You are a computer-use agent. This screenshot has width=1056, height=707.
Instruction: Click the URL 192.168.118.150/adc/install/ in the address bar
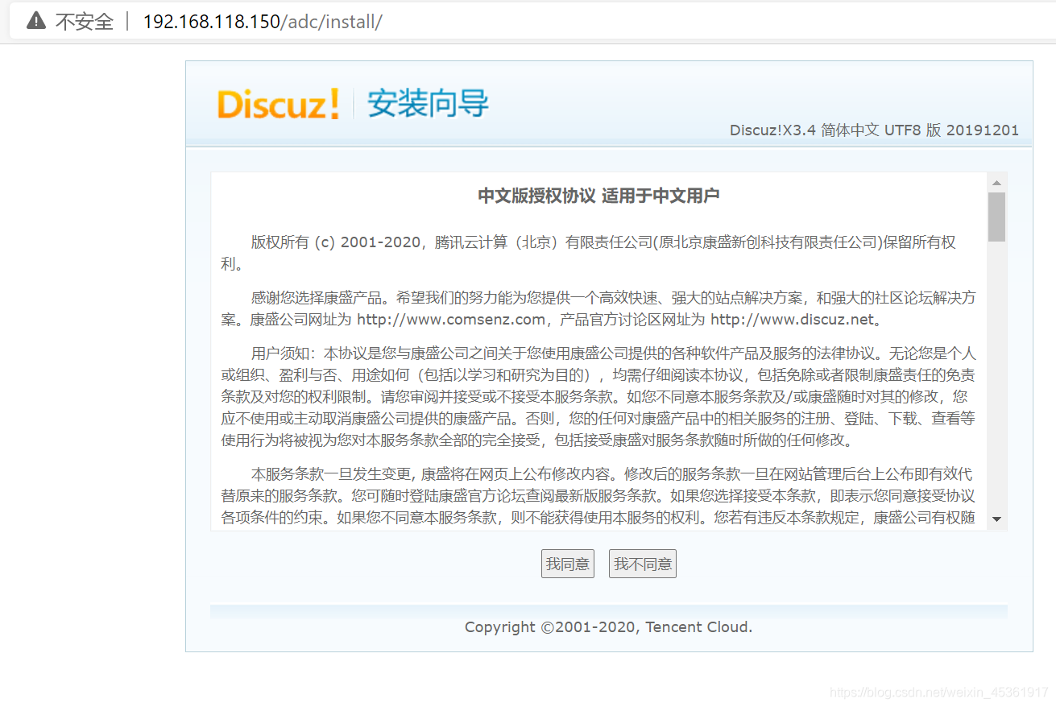[263, 22]
